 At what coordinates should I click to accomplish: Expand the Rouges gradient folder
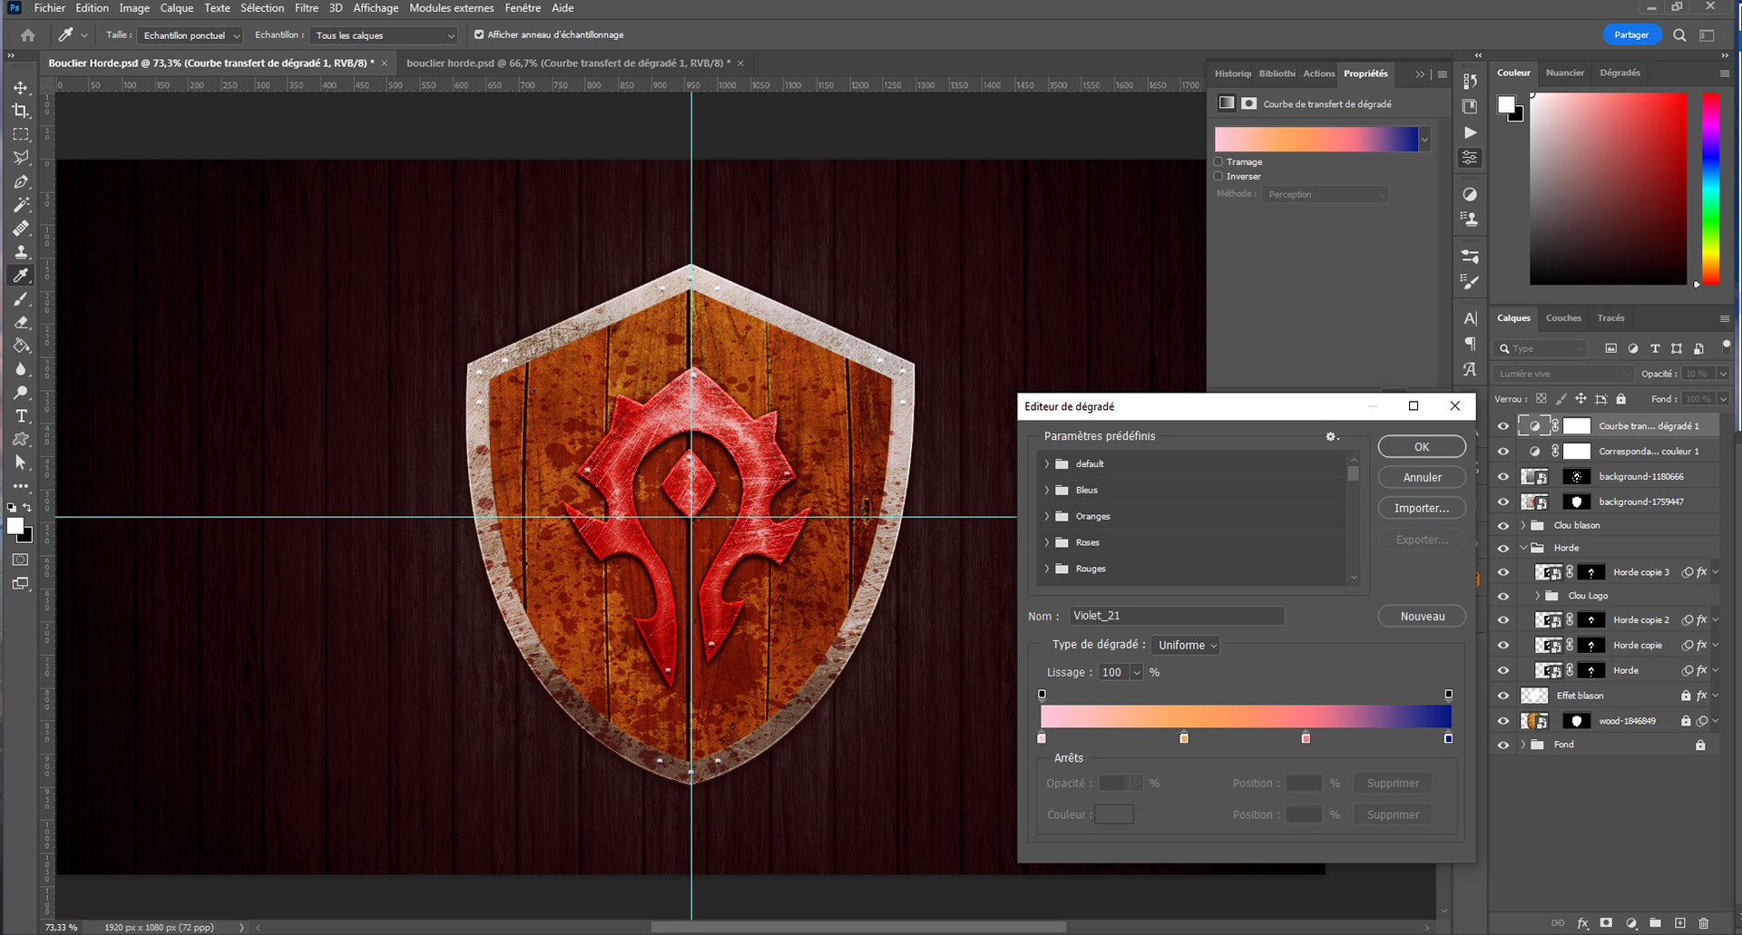[1046, 570]
